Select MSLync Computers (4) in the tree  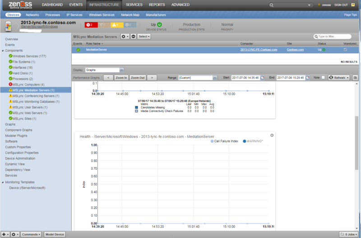click(28, 84)
